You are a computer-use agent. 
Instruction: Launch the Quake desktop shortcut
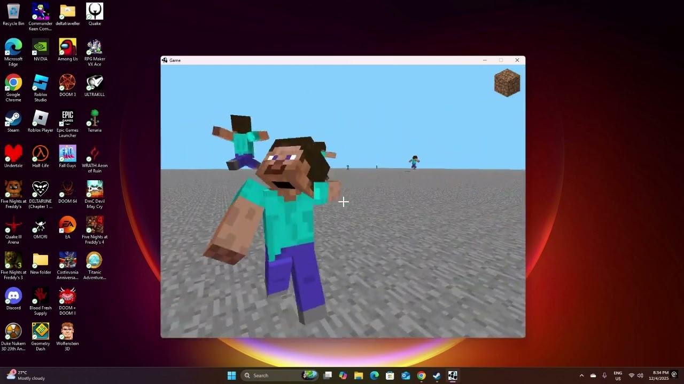pos(95,15)
